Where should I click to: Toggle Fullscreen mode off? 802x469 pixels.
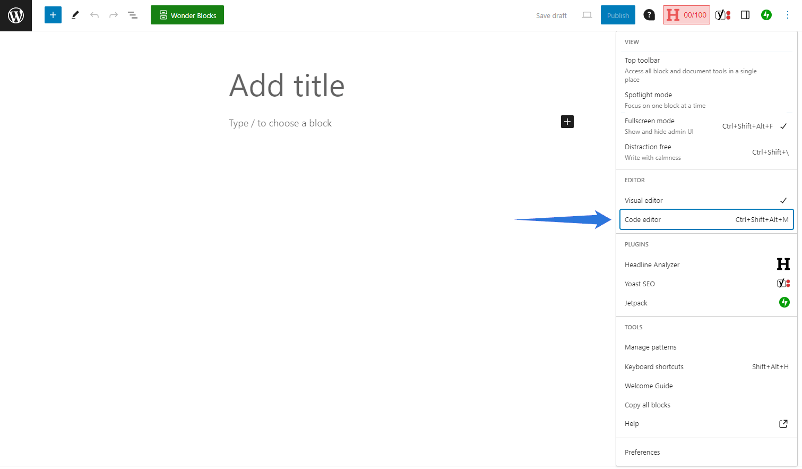[x=706, y=126]
